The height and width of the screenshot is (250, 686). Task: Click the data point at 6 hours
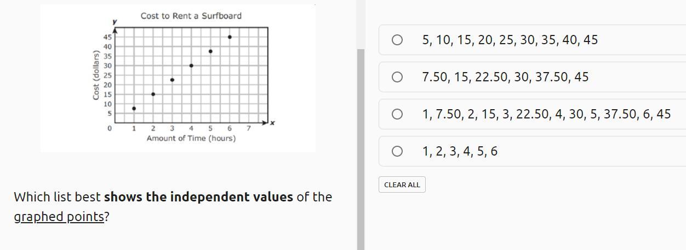coord(230,37)
